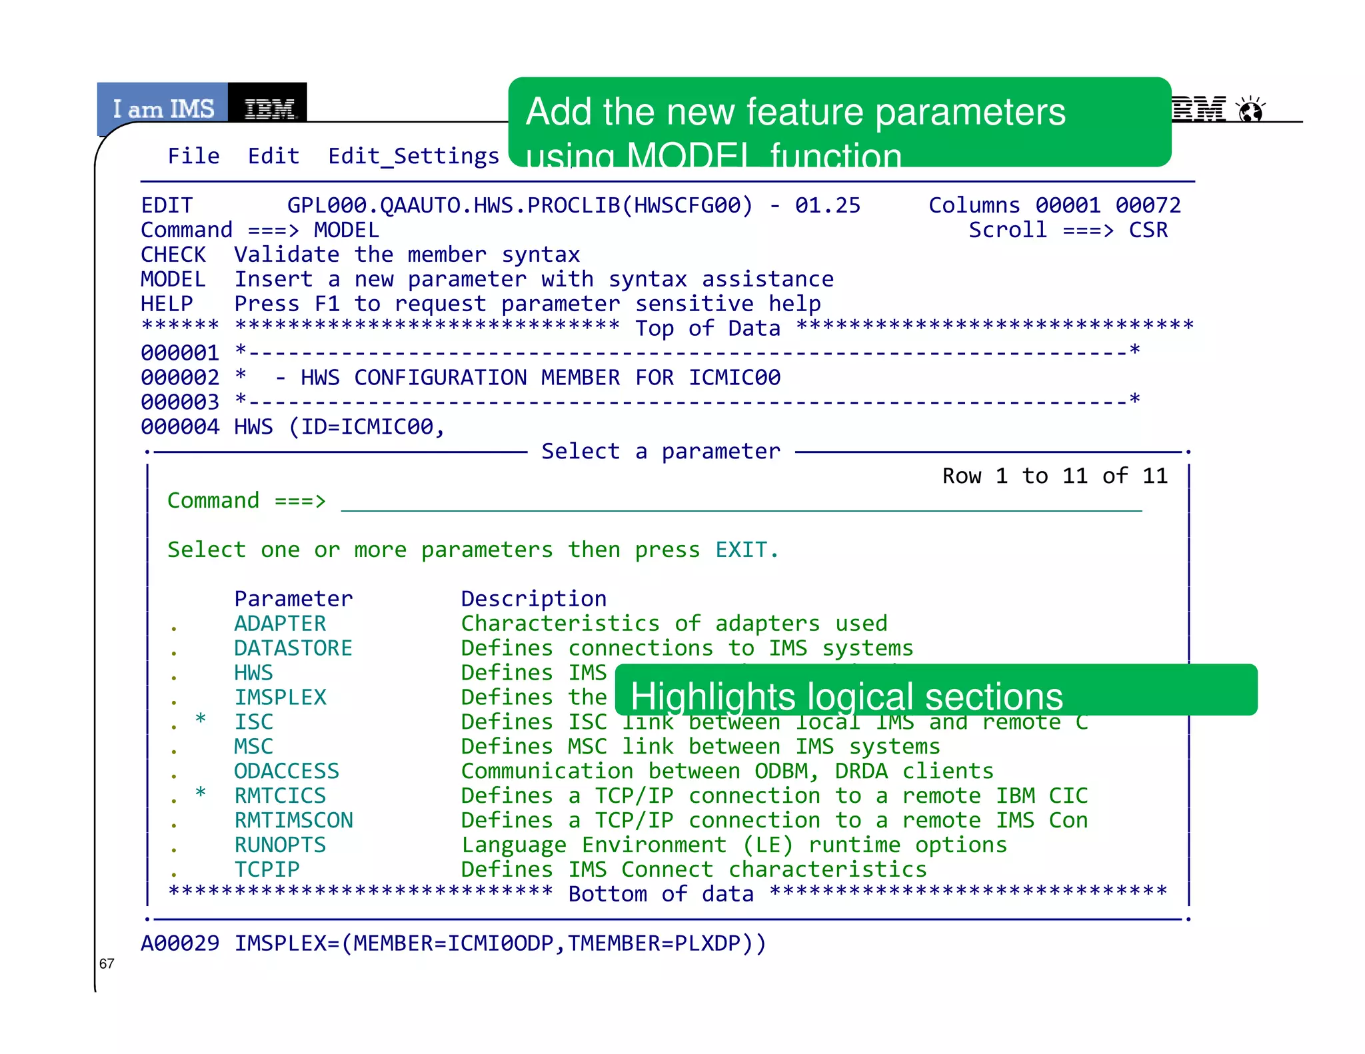
Task: Select the ISC parameter row
Action: tap(628, 722)
